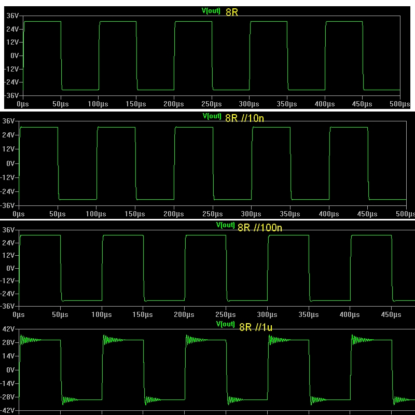
Task: Click the first ringing peak on the 8R //1u waveform
Action: coord(21,336)
